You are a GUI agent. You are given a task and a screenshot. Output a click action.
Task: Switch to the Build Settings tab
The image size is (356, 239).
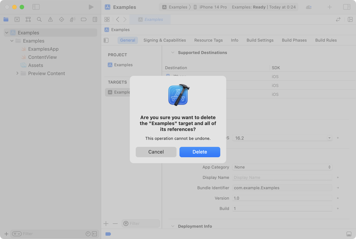(x=260, y=40)
